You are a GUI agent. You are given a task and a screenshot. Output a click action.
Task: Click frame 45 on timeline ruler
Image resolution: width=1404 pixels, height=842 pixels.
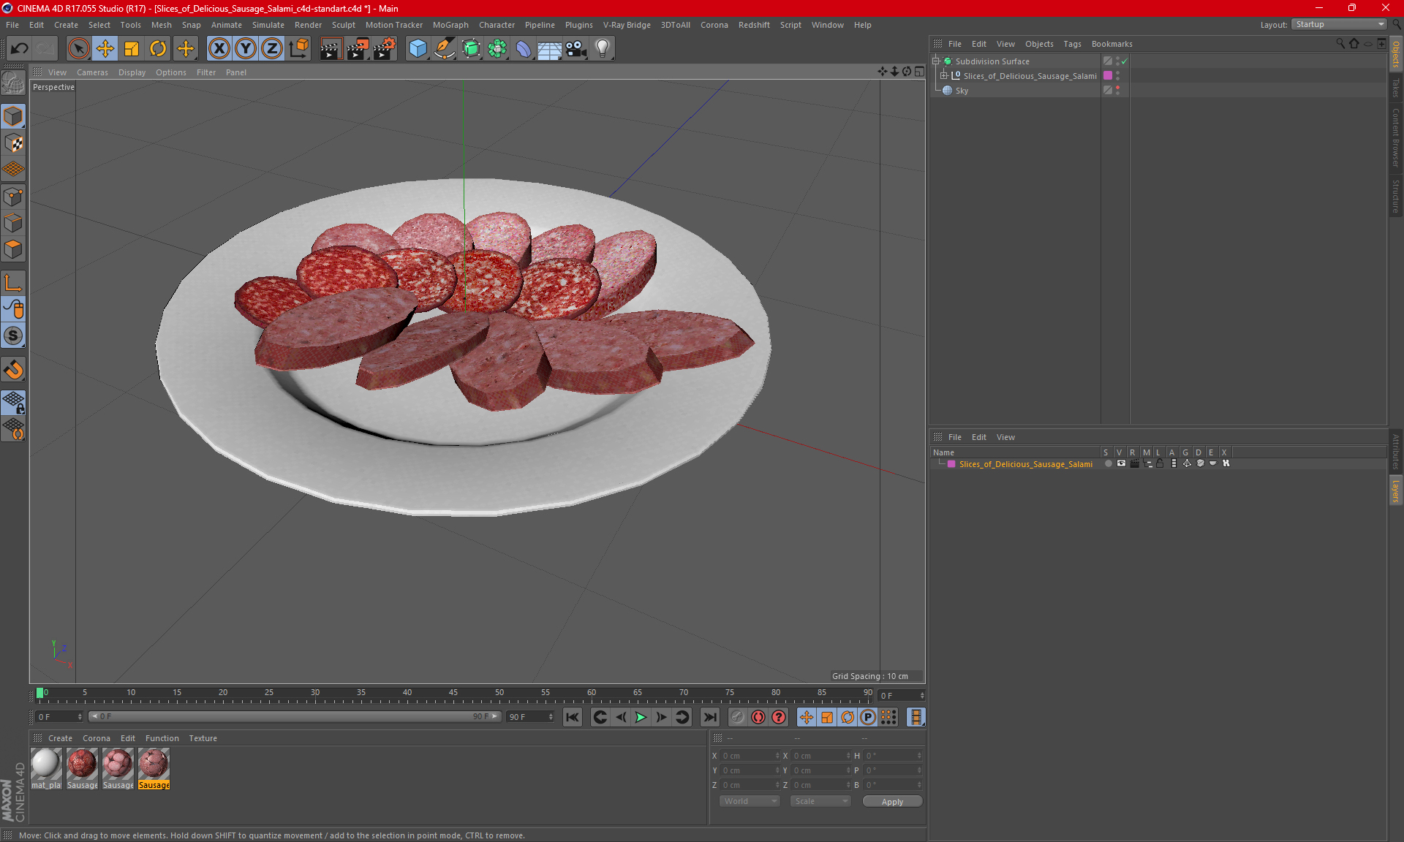pyautogui.click(x=453, y=693)
